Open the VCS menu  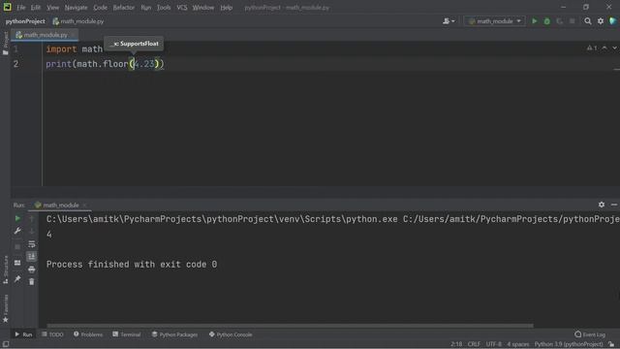click(182, 8)
